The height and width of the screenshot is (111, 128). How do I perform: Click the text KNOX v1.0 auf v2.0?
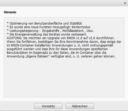pos(81,38)
